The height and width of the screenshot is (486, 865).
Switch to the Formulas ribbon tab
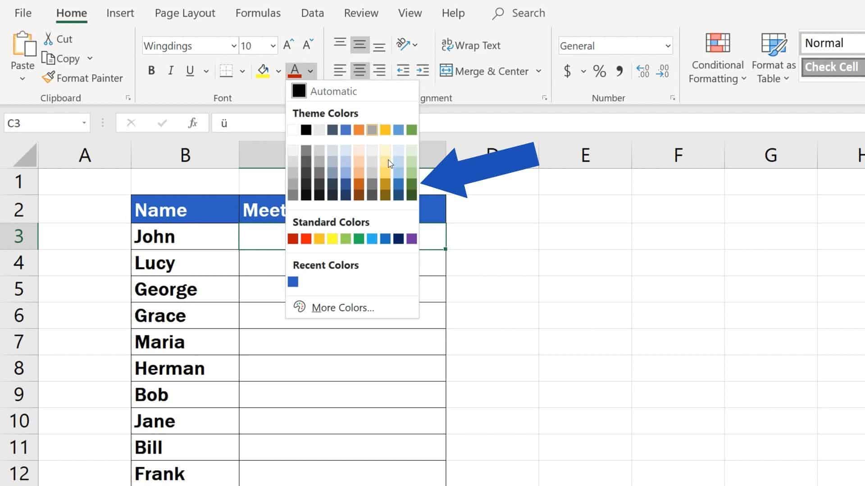258,13
